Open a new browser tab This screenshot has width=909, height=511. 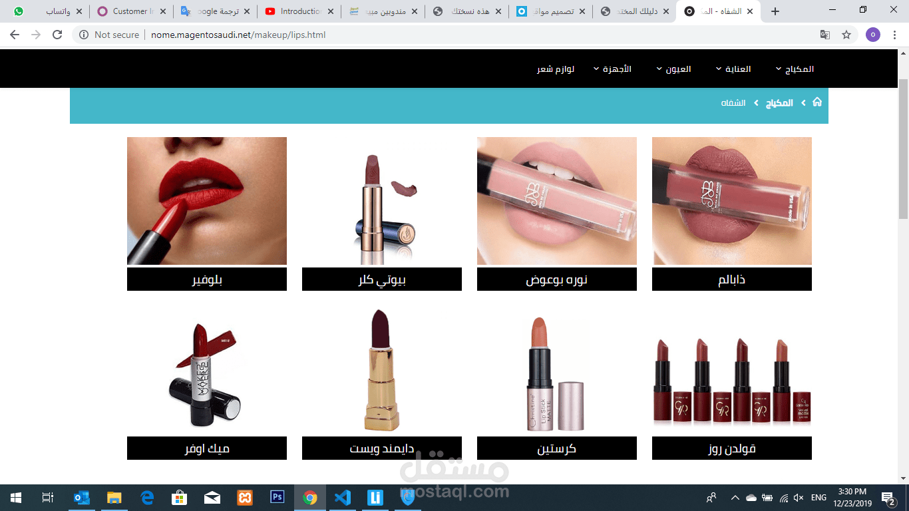pyautogui.click(x=775, y=11)
